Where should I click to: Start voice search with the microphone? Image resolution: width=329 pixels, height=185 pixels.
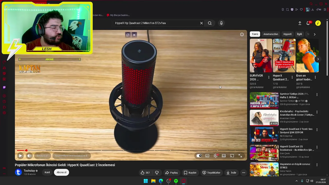[x=221, y=23]
